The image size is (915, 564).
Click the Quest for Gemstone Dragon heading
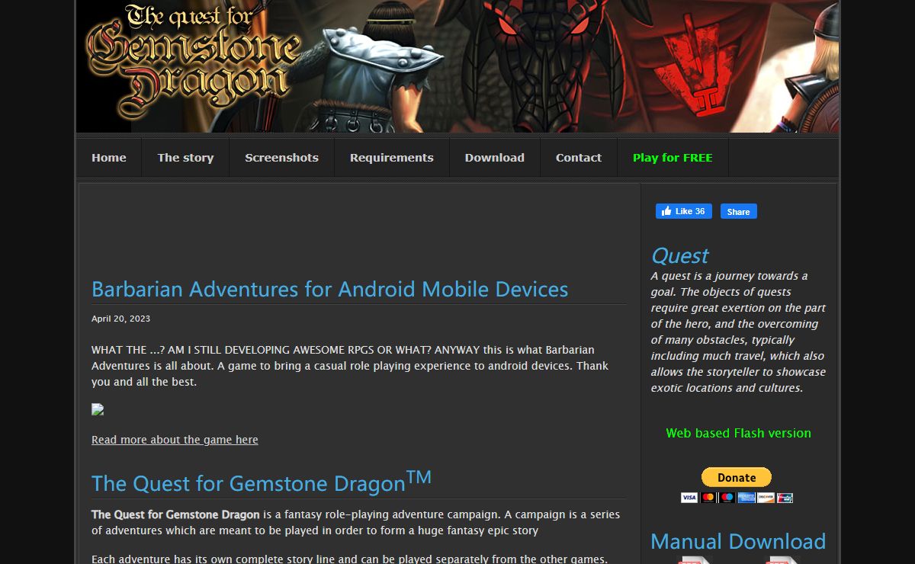(x=262, y=482)
